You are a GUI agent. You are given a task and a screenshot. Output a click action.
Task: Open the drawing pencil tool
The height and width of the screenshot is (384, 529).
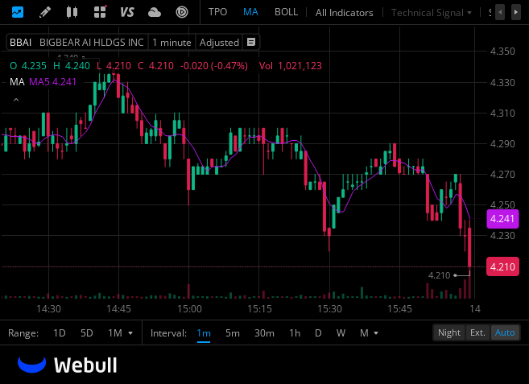coord(45,12)
